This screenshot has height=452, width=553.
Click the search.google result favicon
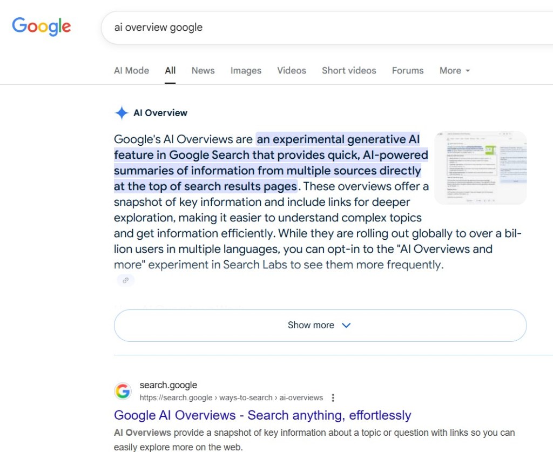(123, 391)
